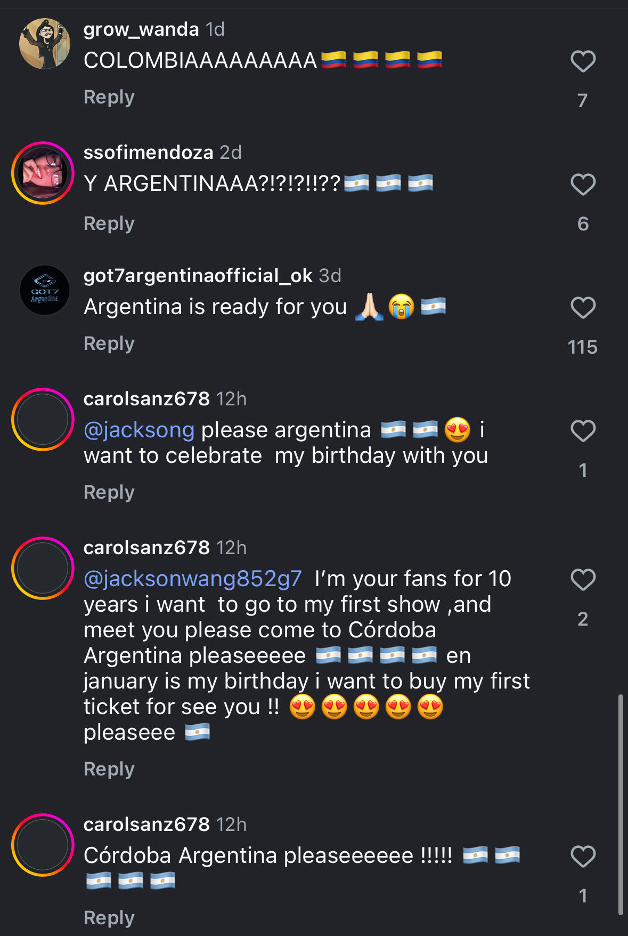This screenshot has width=628, height=936.
Task: Open got7argentinaofficial_ok username profile
Action: pyautogui.click(x=198, y=276)
